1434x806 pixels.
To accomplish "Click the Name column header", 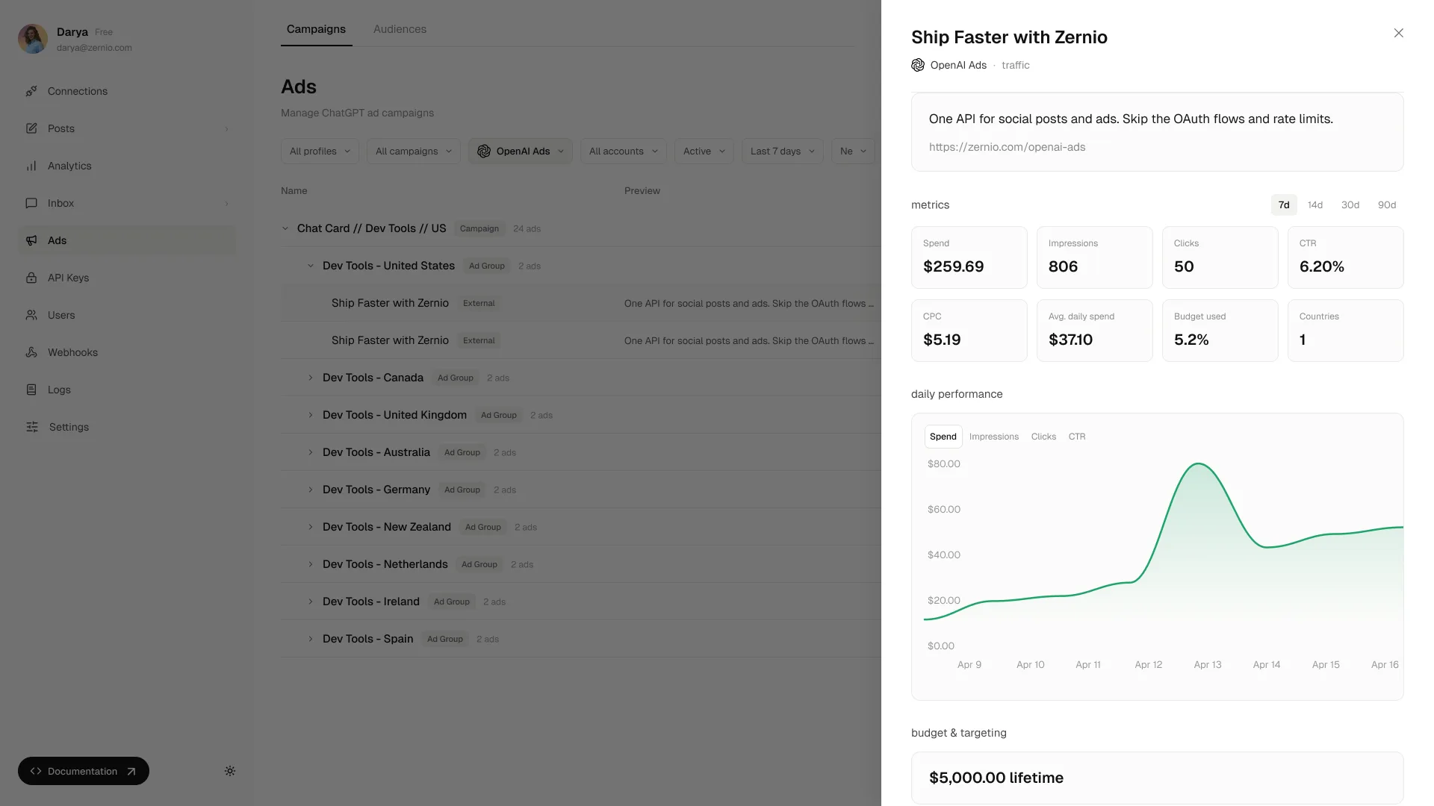I will 294,191.
